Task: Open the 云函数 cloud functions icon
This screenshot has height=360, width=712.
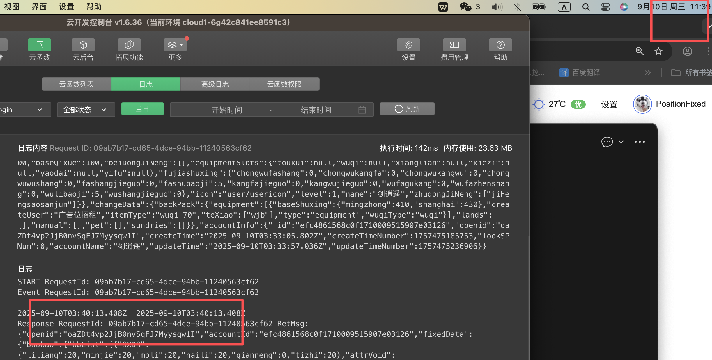Action: 40,45
